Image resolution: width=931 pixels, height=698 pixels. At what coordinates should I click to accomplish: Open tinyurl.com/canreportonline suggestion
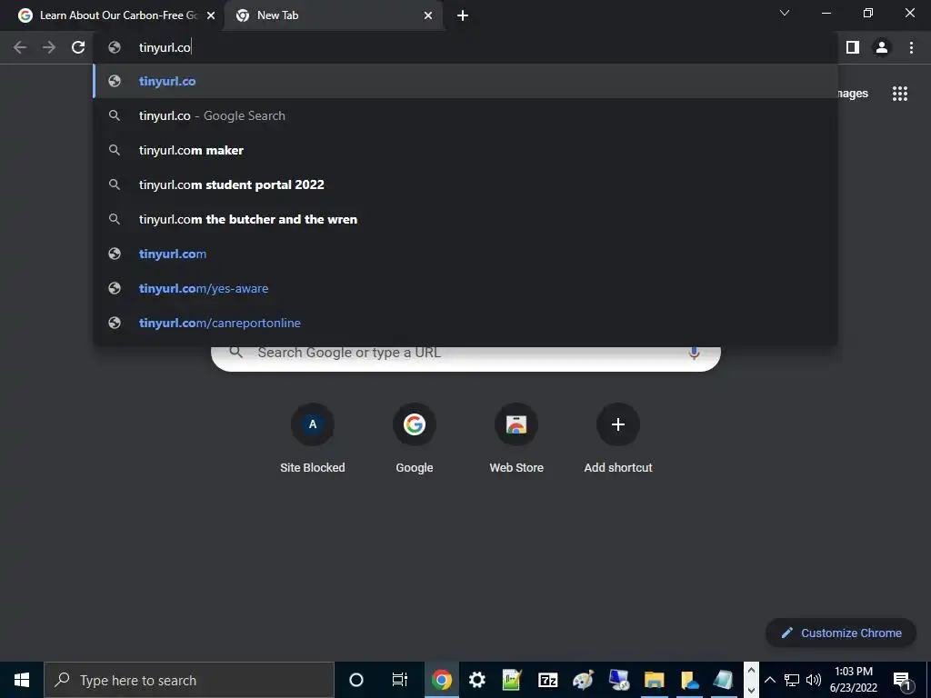coord(465,323)
